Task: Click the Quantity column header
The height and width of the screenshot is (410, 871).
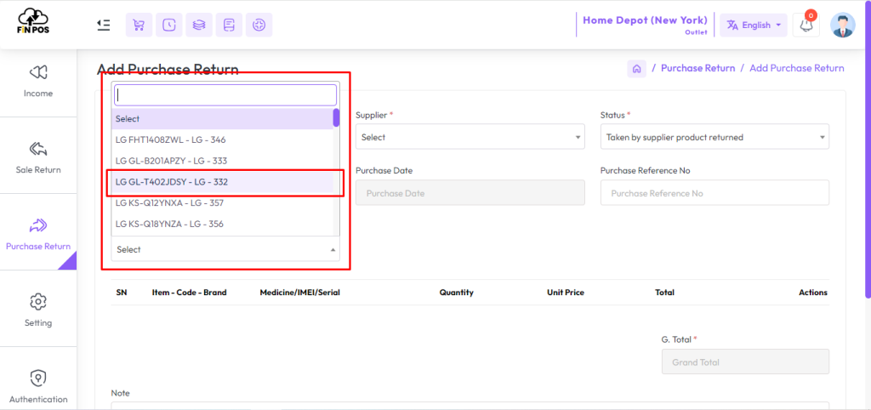Action: click(x=456, y=293)
